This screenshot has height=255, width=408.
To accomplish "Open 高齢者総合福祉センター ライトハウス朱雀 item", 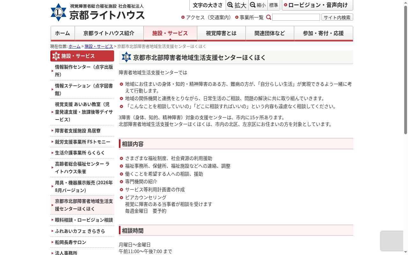I will 82,168.
